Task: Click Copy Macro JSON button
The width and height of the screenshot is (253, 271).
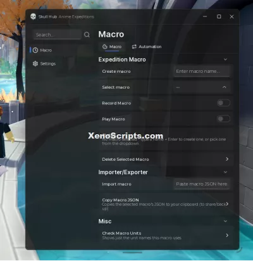Action: [x=166, y=204]
